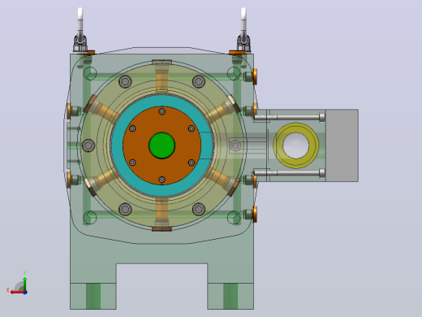422x317 pixels.
Task: Select the grey block at arm end
Action: pos(342,145)
